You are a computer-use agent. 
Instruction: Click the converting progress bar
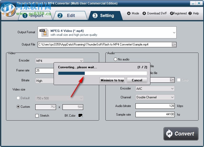pos(103,73)
